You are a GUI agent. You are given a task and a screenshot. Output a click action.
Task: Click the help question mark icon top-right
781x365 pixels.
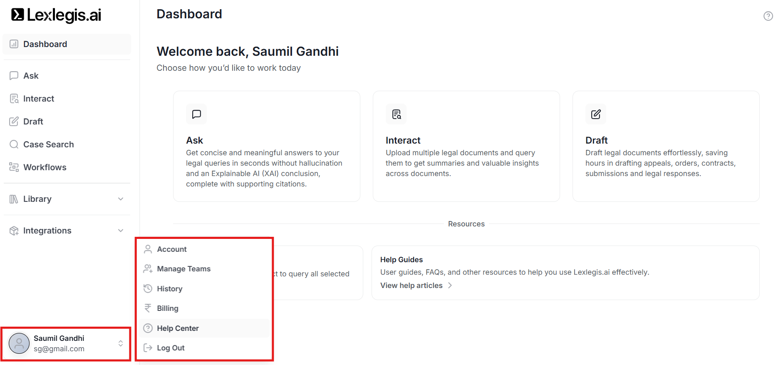coord(768,16)
